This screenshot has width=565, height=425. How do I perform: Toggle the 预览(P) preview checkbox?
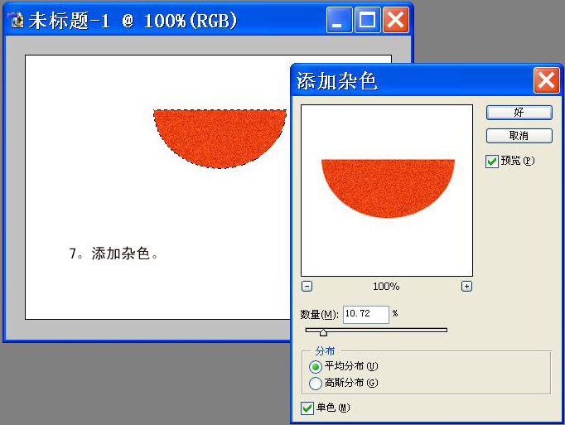tap(492, 161)
